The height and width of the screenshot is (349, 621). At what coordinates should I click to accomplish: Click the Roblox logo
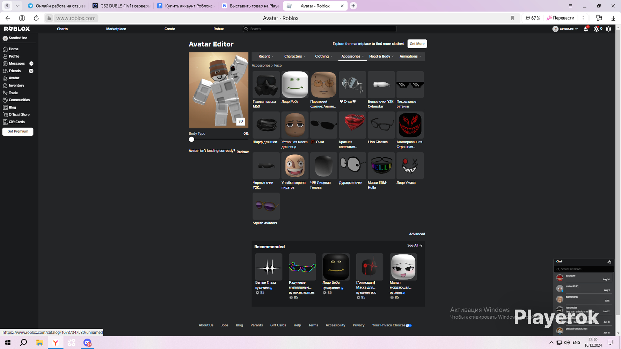[17, 29]
